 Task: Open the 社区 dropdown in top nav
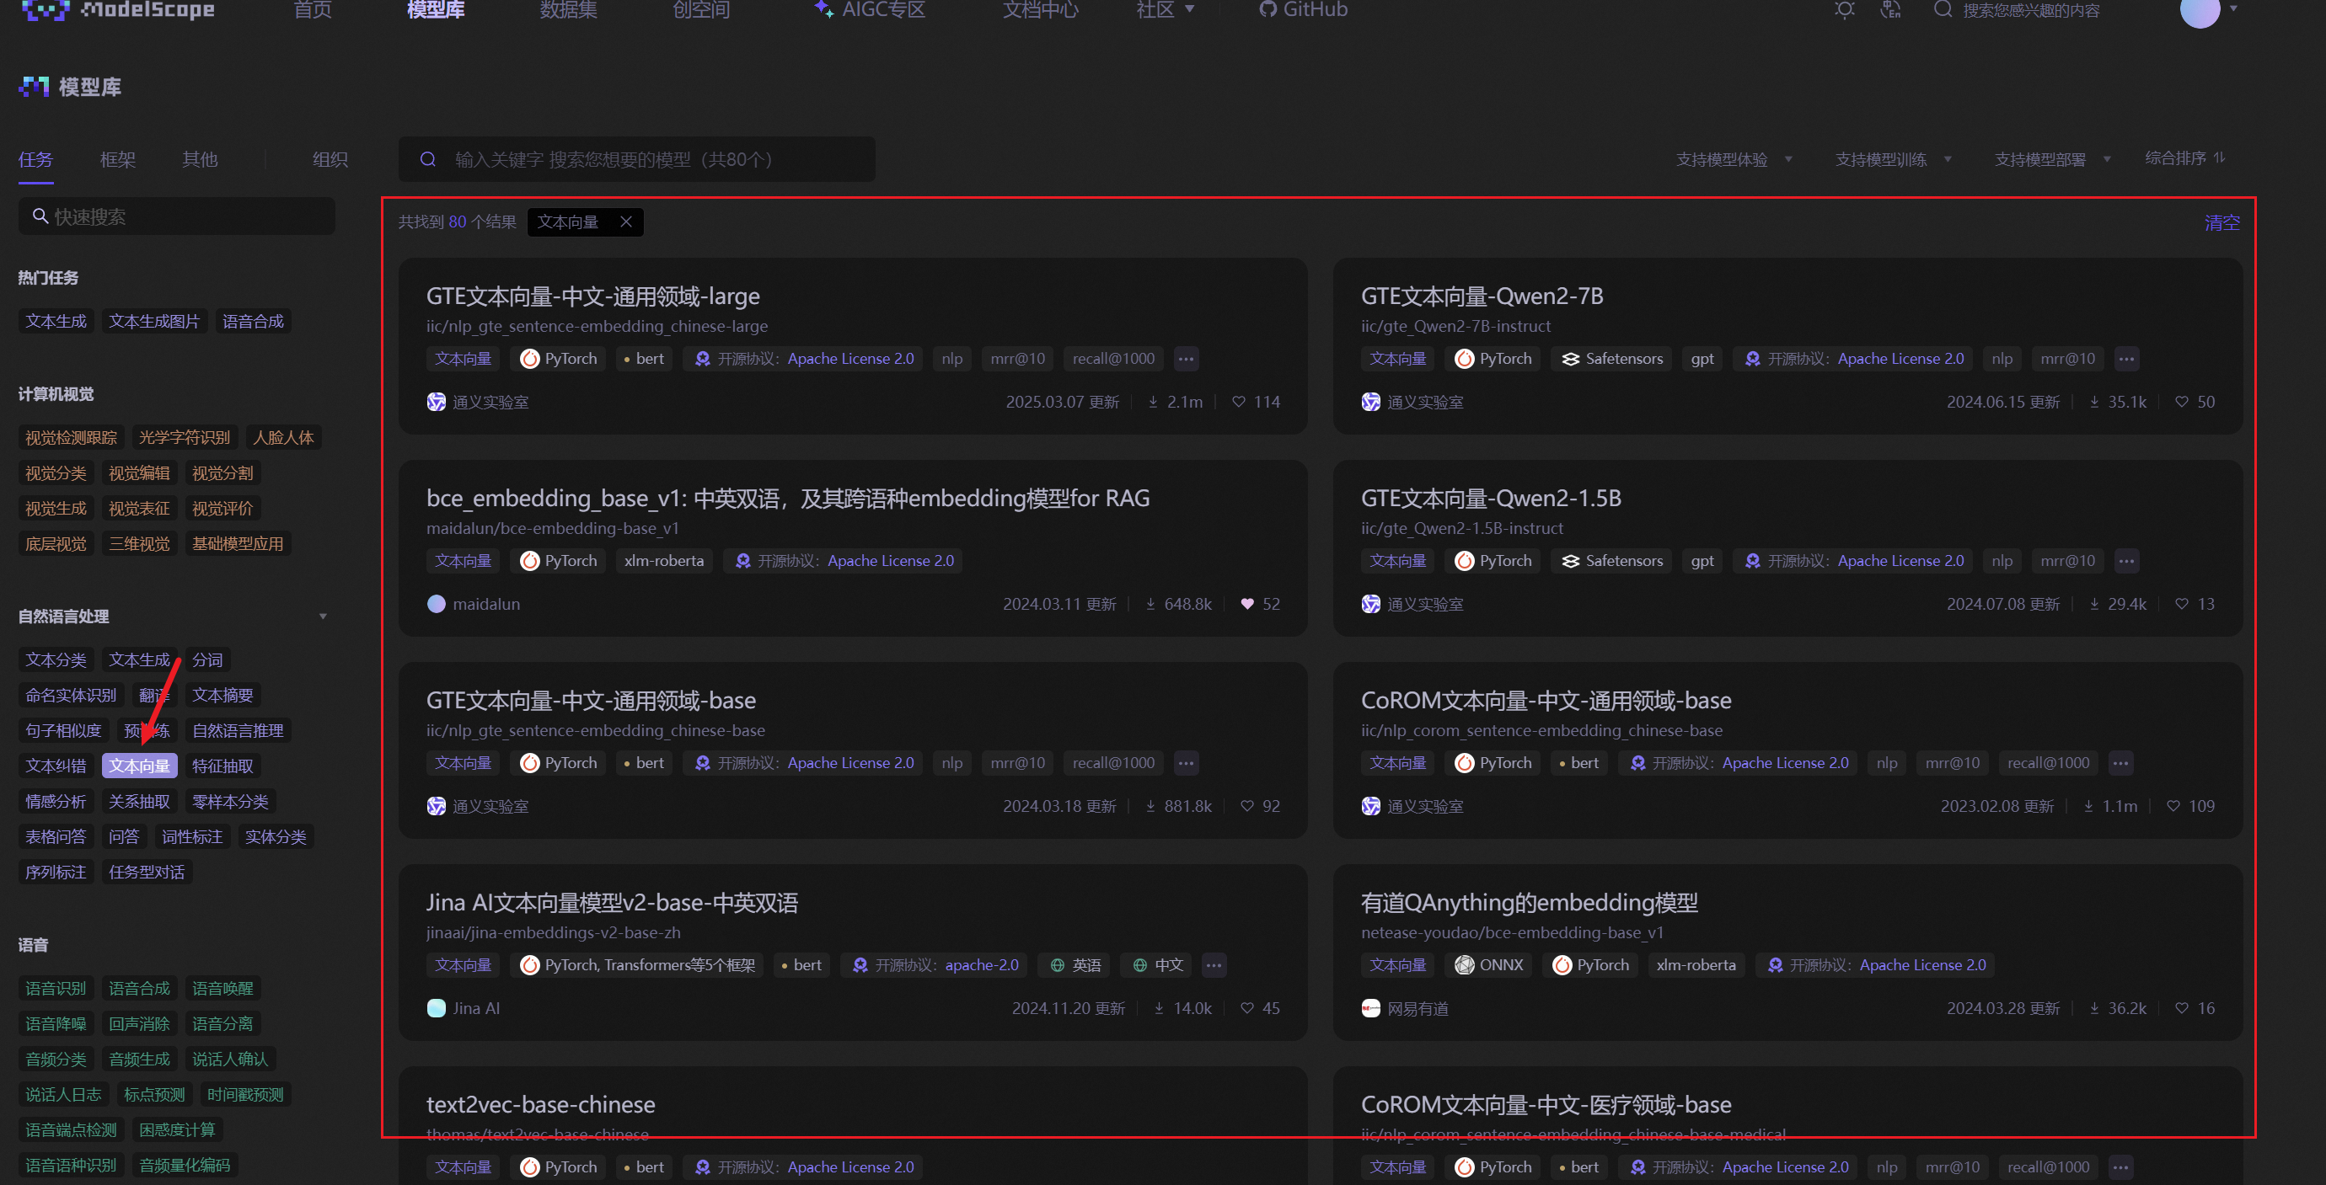[1165, 10]
